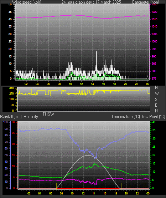Image resolution: width=166 pixels, height=198 pixels.
Task: Click the 1015 barometer scale value
Action: (x=154, y=20)
